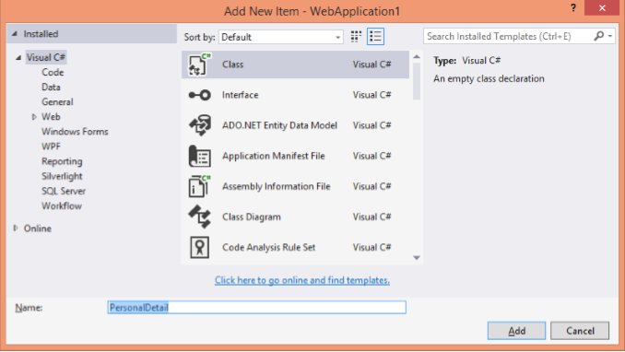This screenshot has width=625, height=352.
Task: Select the Class Diagram icon
Action: 199,217
